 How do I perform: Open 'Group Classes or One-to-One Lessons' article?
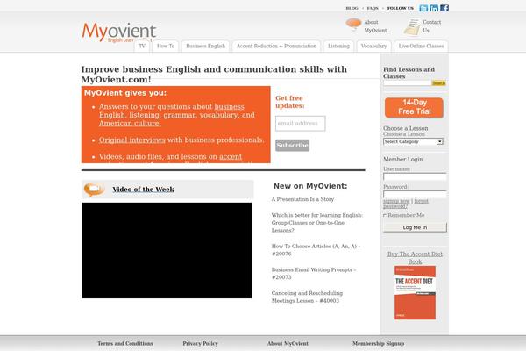[x=317, y=223]
